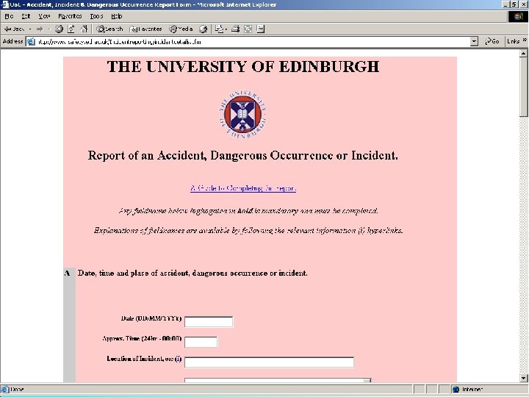Click the Forward arrow button

coord(40,29)
